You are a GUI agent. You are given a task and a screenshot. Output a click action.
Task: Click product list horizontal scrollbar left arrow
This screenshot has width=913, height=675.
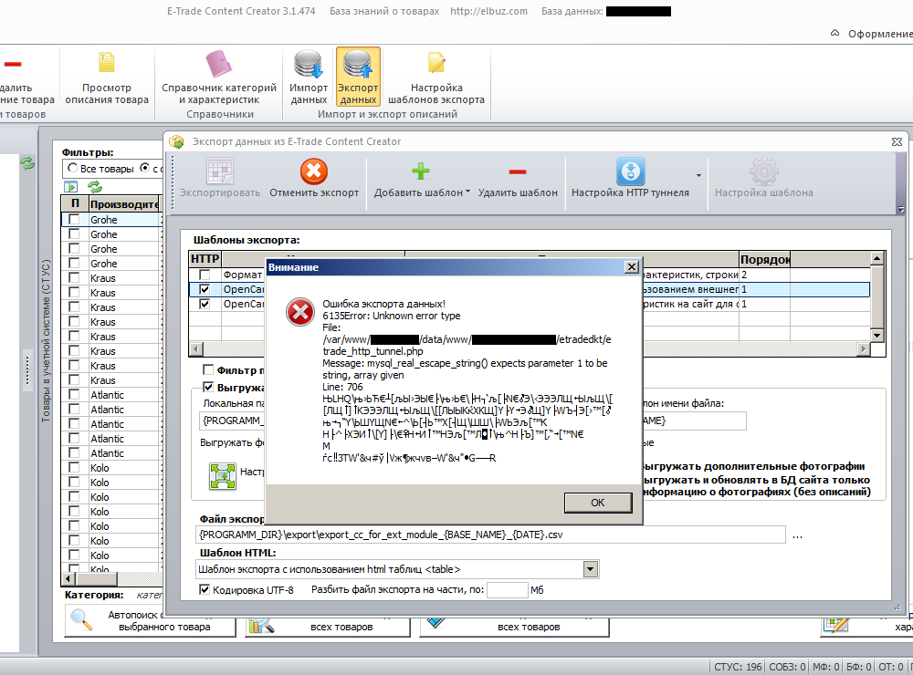tap(68, 578)
